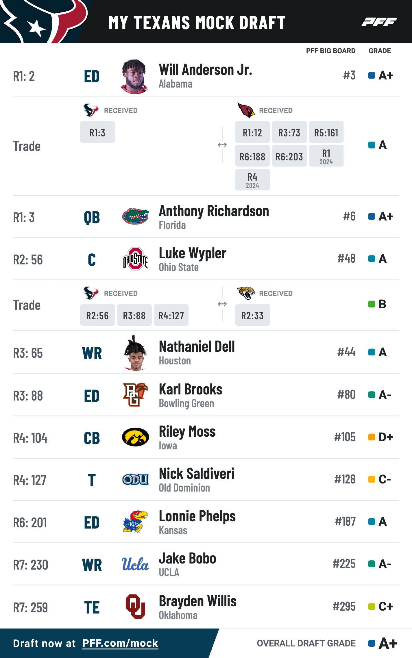The image size is (412, 658).
Task: Click the Ohio State logo
Action: [135, 259]
